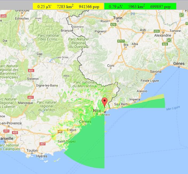Click the A57 highway shield near Toulon

coord(42,144)
